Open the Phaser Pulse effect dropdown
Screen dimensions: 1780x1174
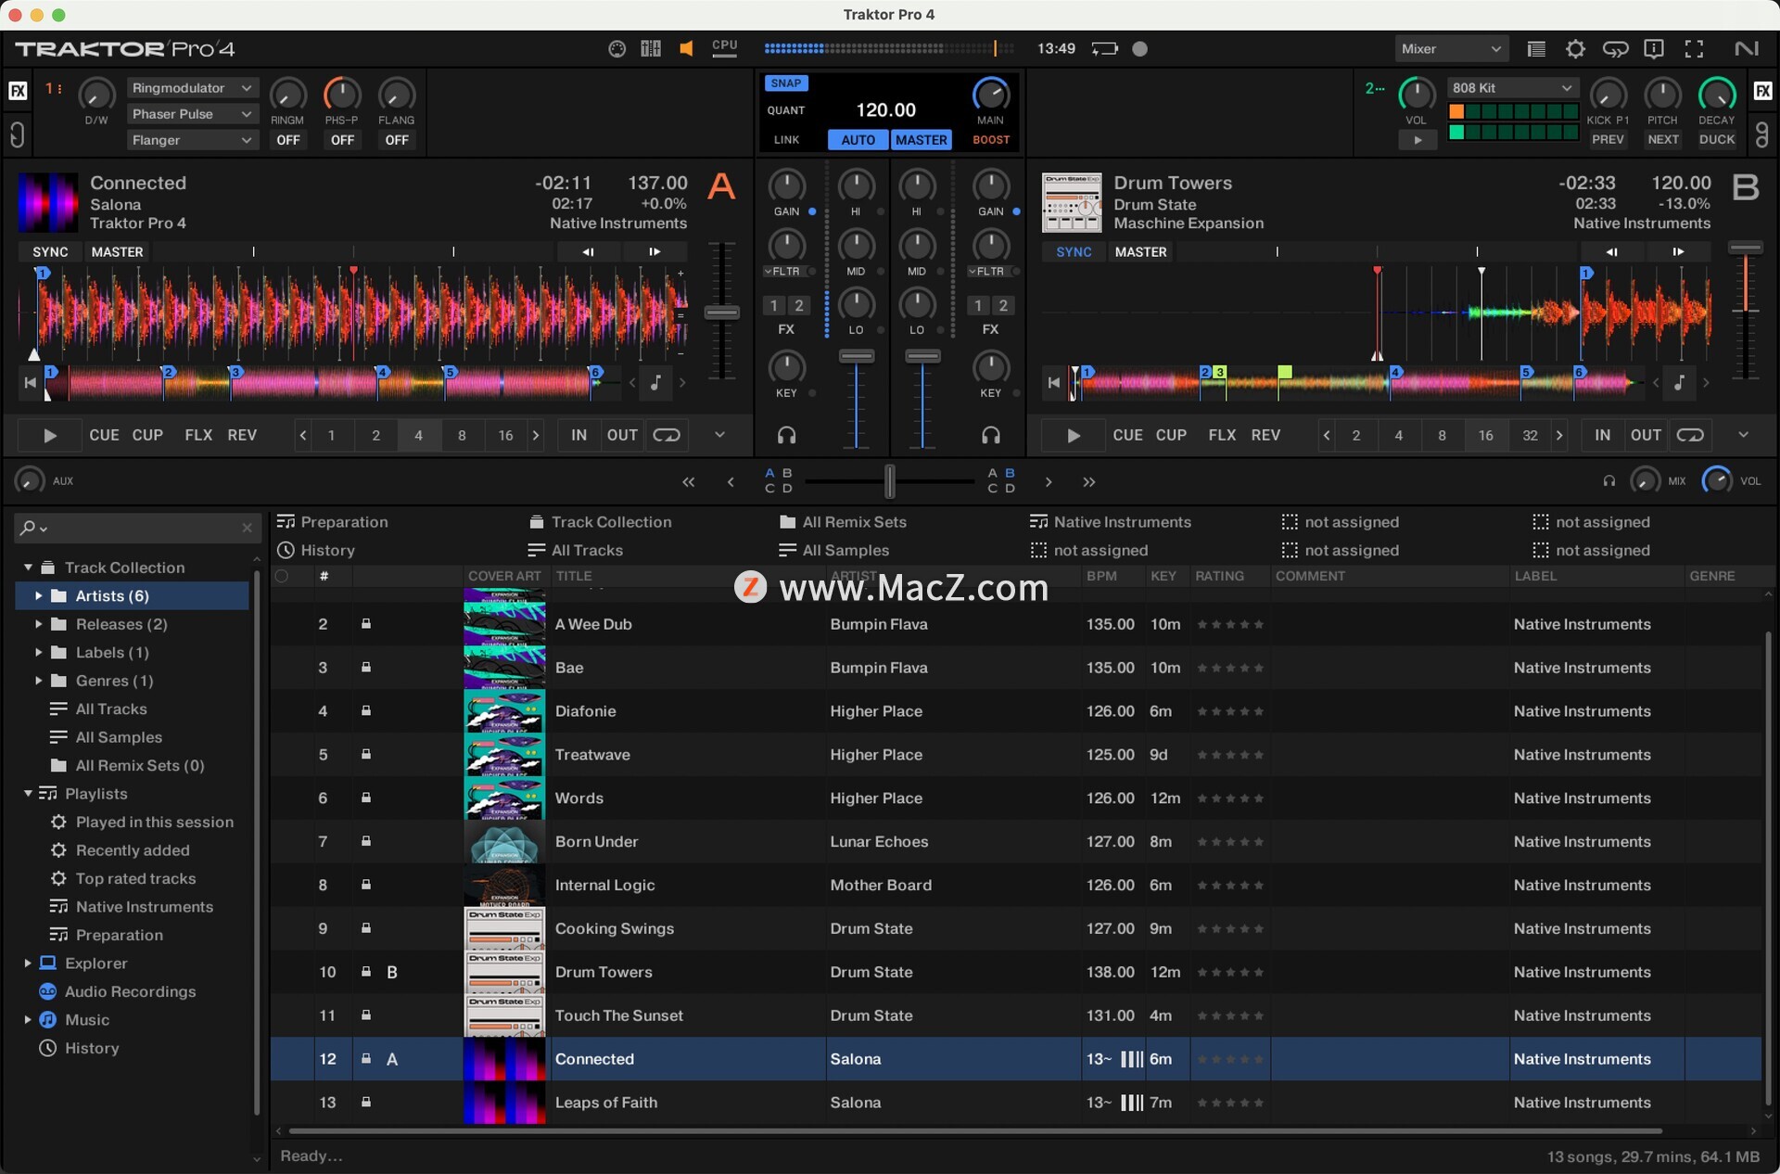[191, 114]
